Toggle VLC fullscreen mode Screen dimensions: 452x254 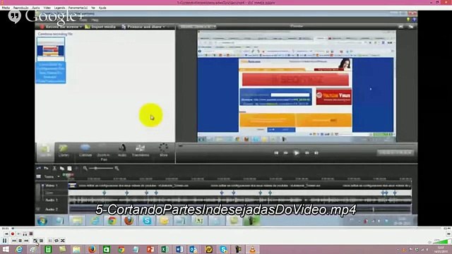pos(35,241)
